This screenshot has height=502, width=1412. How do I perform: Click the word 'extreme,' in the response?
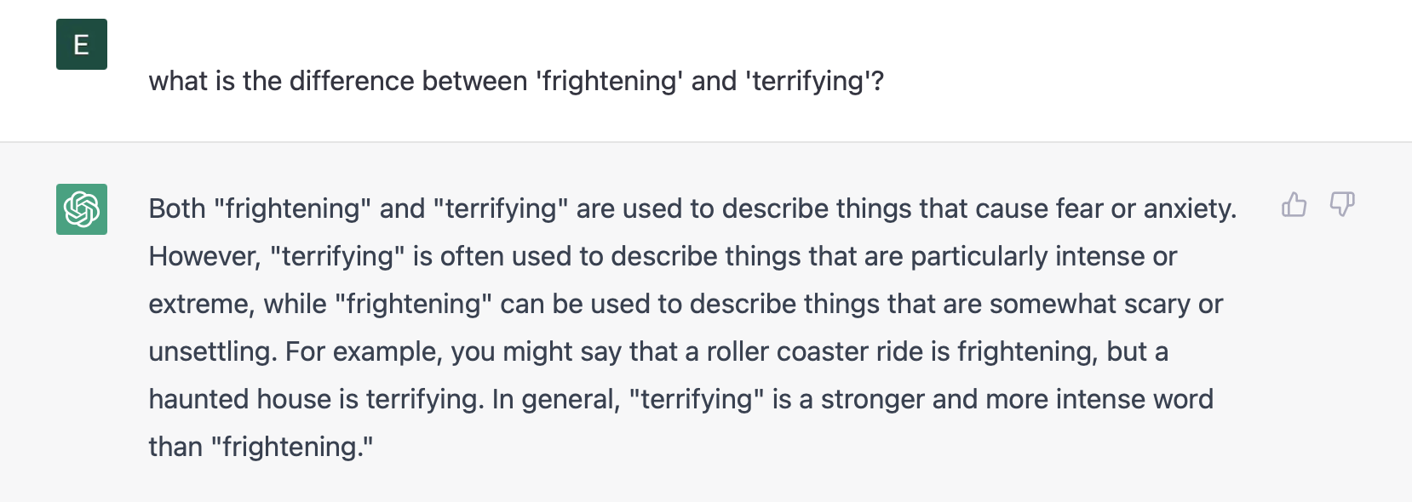[x=201, y=304]
